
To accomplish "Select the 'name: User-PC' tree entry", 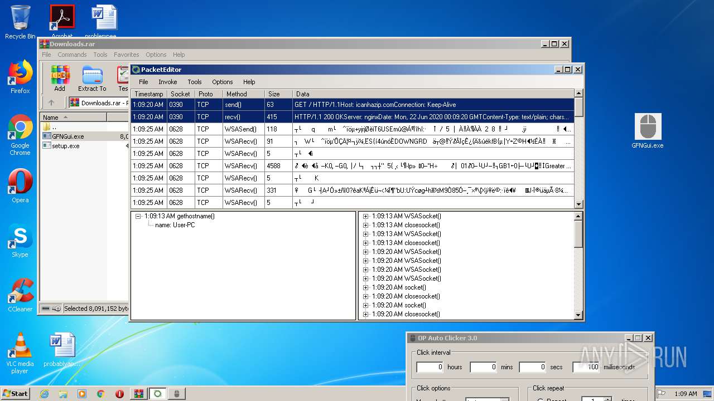I will tap(175, 225).
